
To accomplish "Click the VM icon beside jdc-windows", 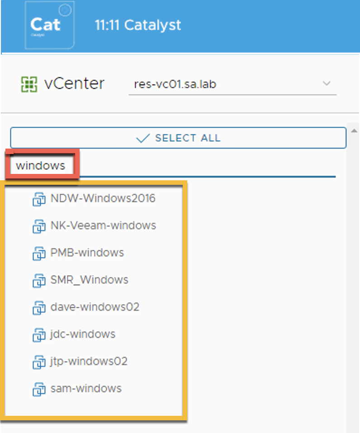I will coord(39,335).
